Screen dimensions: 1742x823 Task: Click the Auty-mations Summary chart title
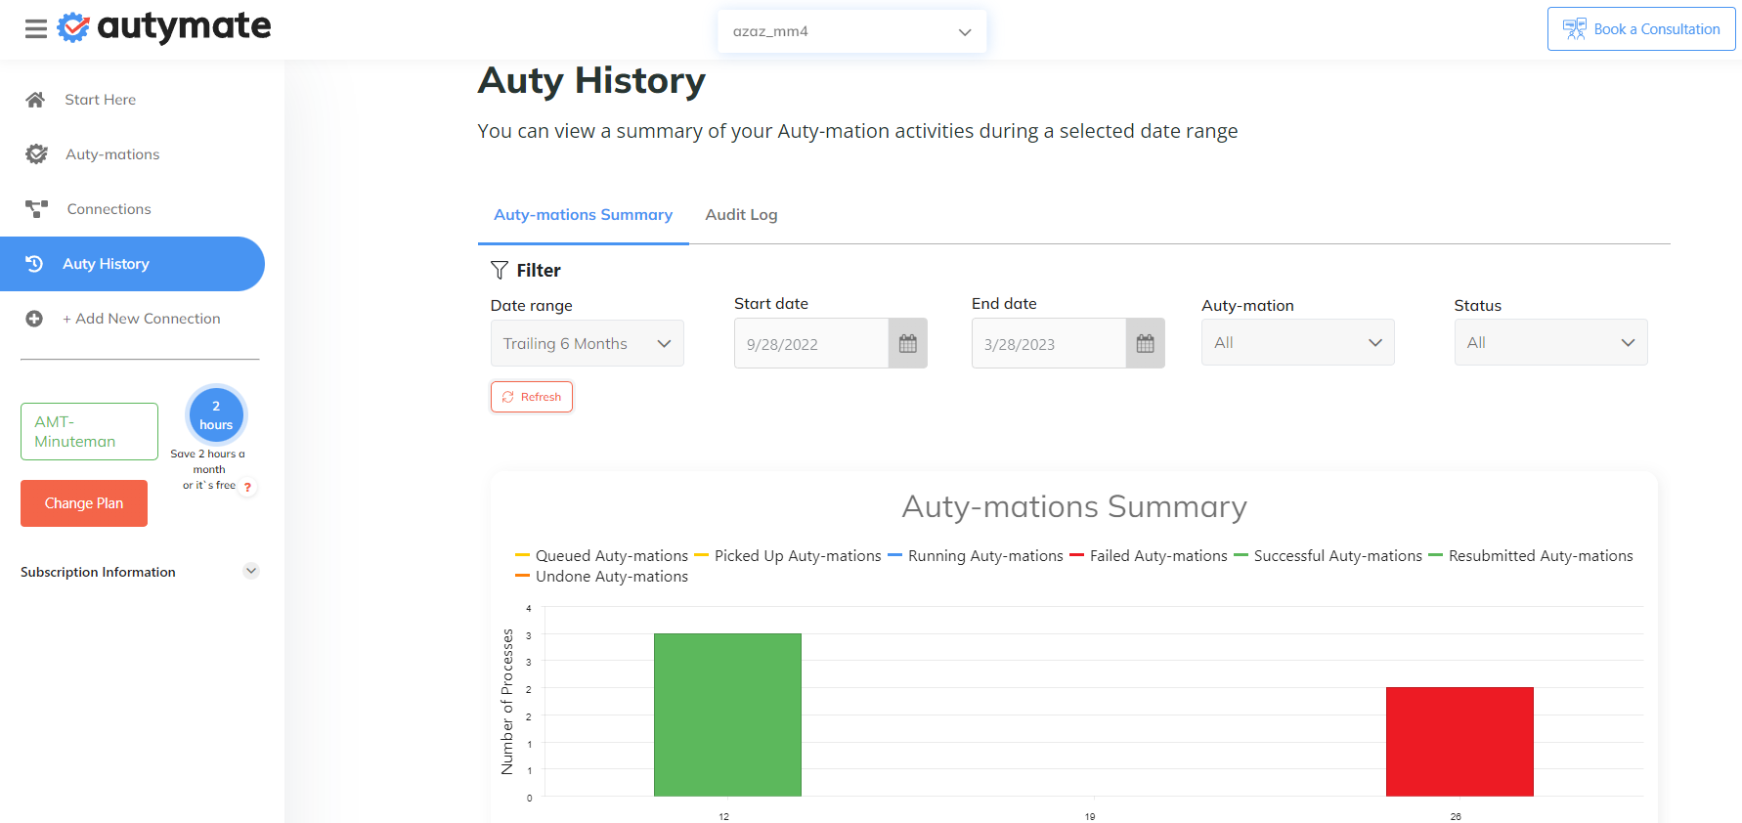coord(1074,506)
